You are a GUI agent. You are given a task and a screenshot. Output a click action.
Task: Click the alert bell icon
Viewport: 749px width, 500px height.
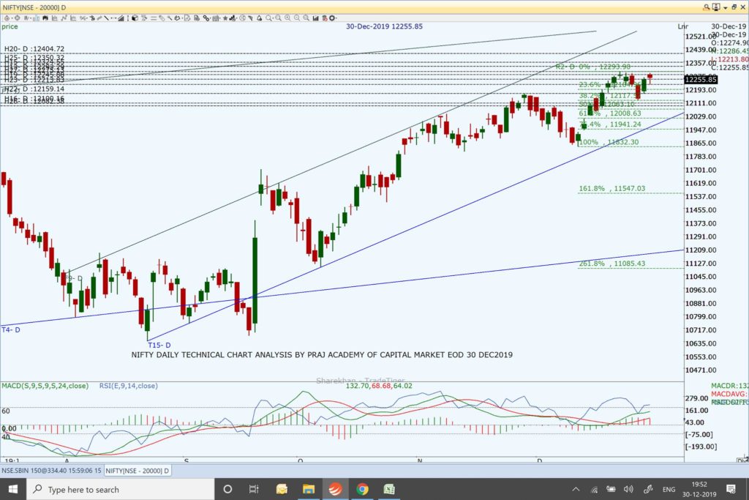(260, 18)
